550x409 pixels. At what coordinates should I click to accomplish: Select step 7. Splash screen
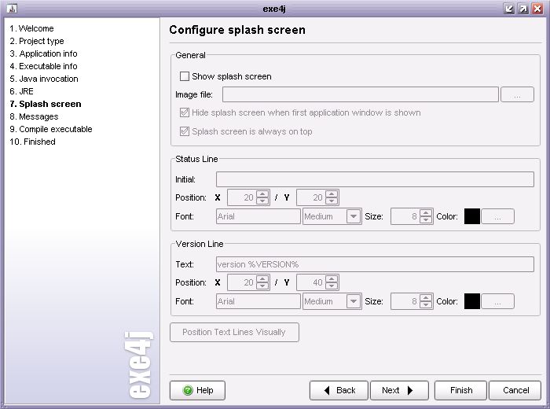pos(46,104)
